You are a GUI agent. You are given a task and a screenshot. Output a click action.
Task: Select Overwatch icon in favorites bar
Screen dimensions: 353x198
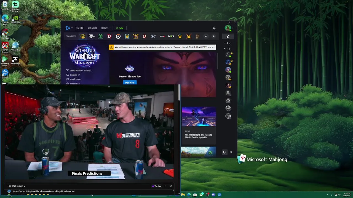pyautogui.click(x=118, y=36)
